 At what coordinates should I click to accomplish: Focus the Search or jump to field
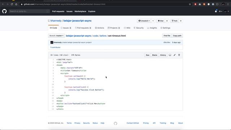tap(29, 11)
